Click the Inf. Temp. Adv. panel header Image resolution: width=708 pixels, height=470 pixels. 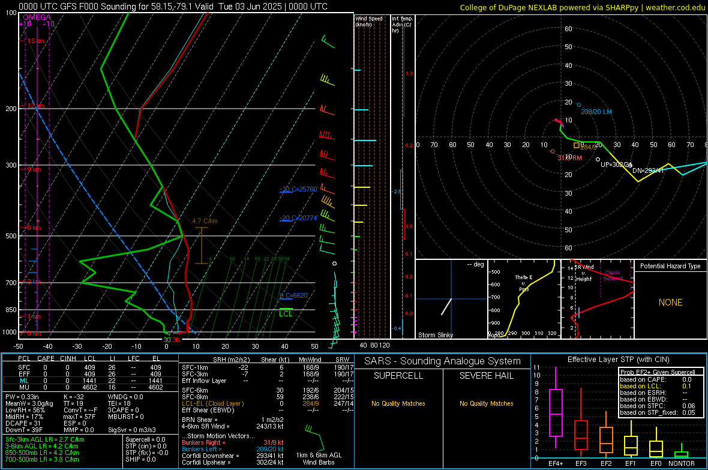point(402,25)
